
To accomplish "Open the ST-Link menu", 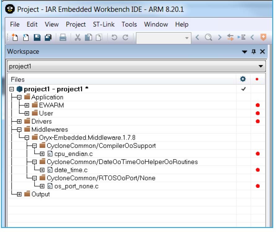I will [104, 24].
